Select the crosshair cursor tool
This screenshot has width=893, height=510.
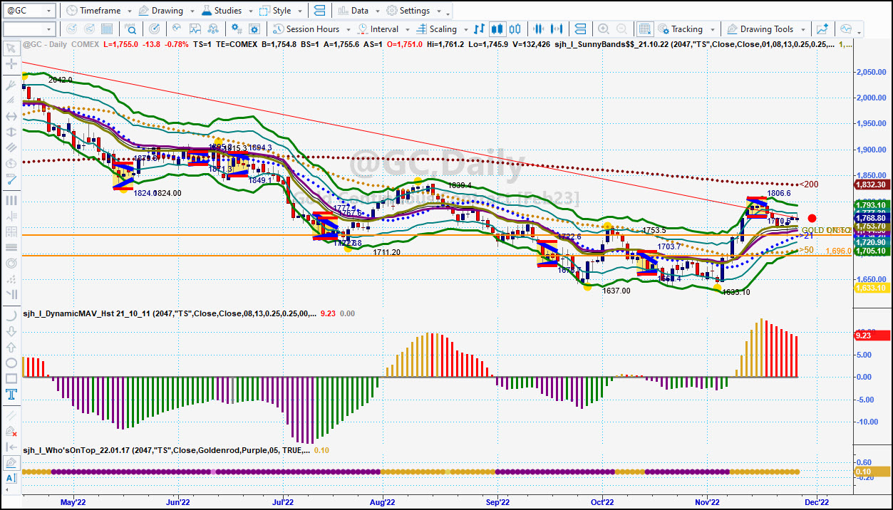pos(11,65)
